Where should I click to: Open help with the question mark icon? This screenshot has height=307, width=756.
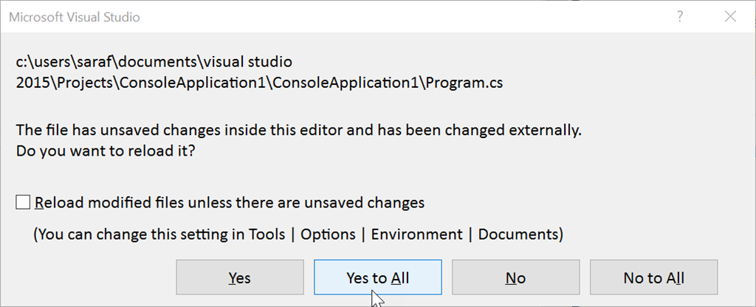pyautogui.click(x=680, y=16)
